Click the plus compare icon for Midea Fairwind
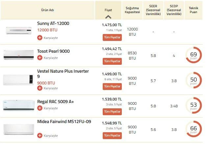This screenshot has width=212, height=144. click(40, 135)
